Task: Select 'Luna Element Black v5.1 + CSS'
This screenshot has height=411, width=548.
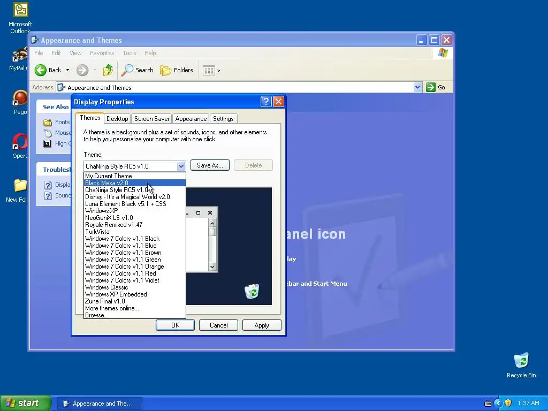Action: click(x=134, y=204)
